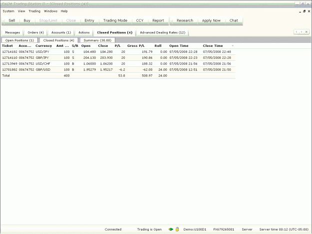The height and width of the screenshot is (234, 312).
Task: Click close time 07/05/2008 21:50 cell
Action: point(217,69)
